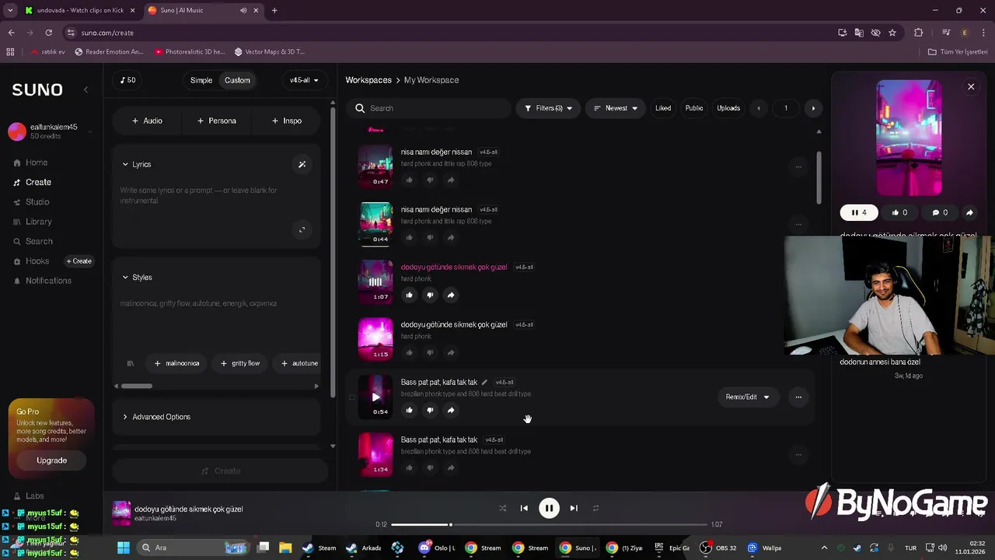Pause count button in right panel
Viewport: 995px width, 560px height.
tap(859, 212)
